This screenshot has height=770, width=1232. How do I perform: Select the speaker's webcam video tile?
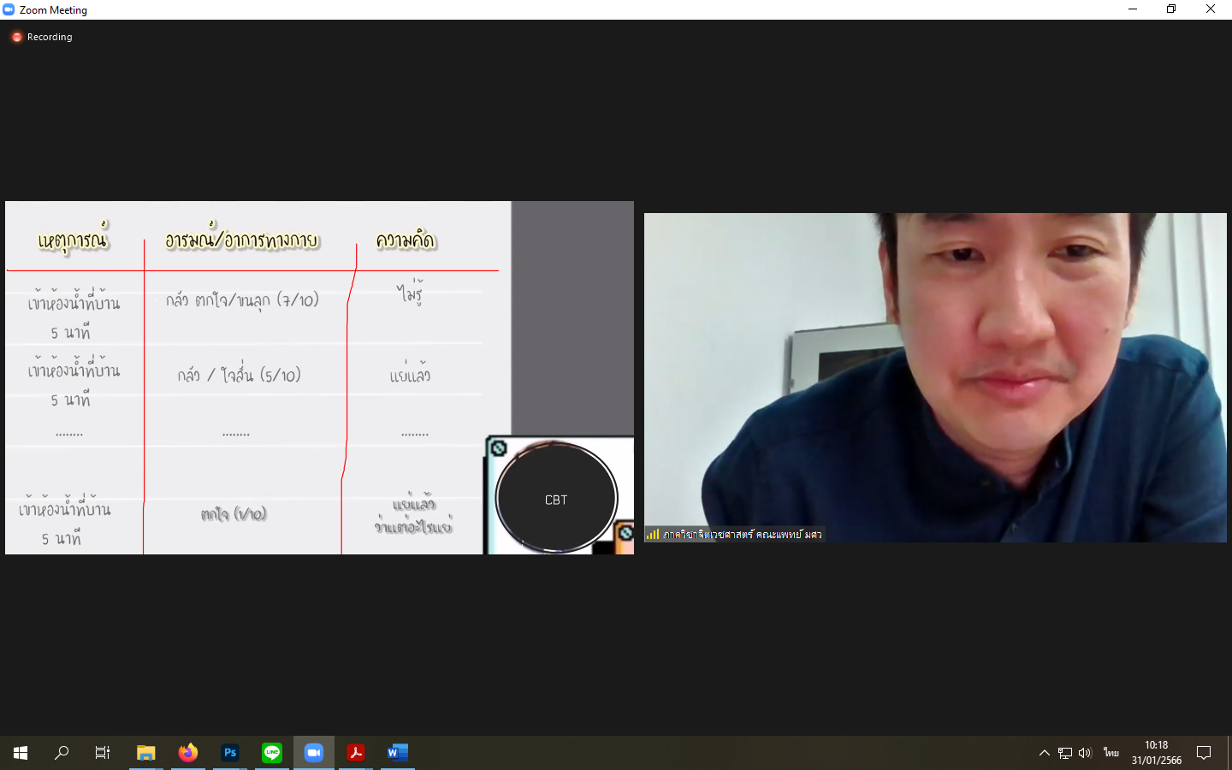(934, 376)
